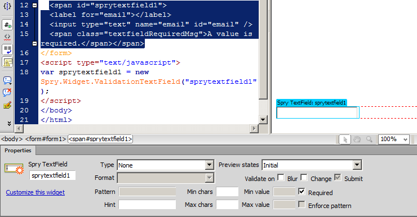Click the Wrap Tag pencil icon

7,106
